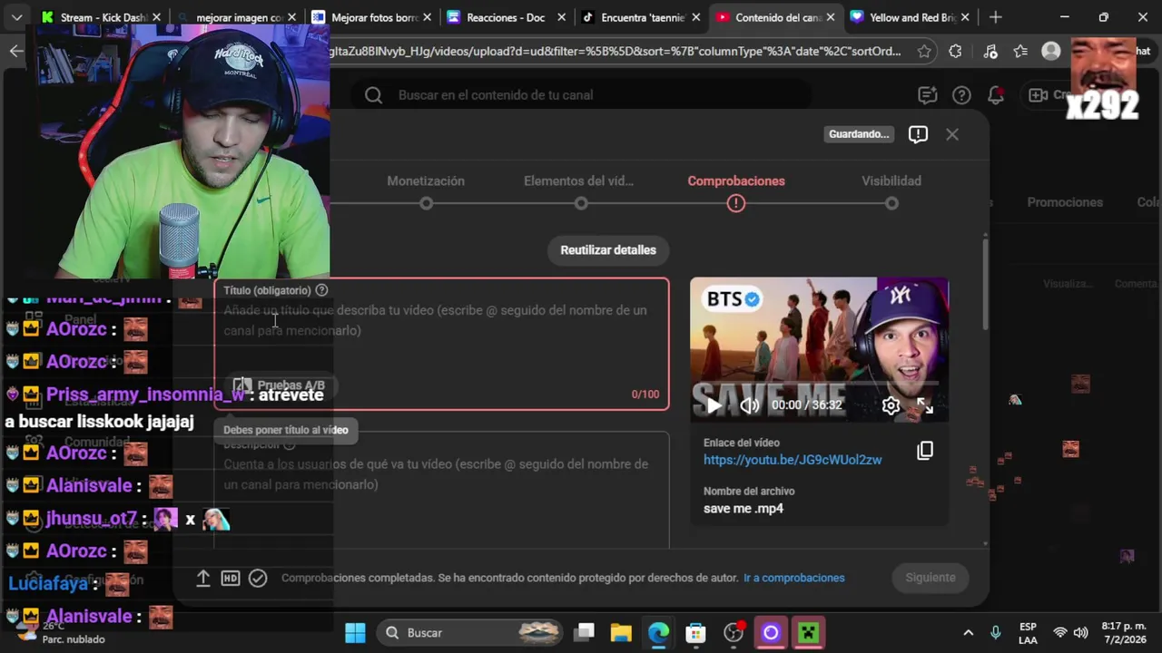Mute the video preview volume
The height and width of the screenshot is (653, 1162).
click(x=750, y=405)
